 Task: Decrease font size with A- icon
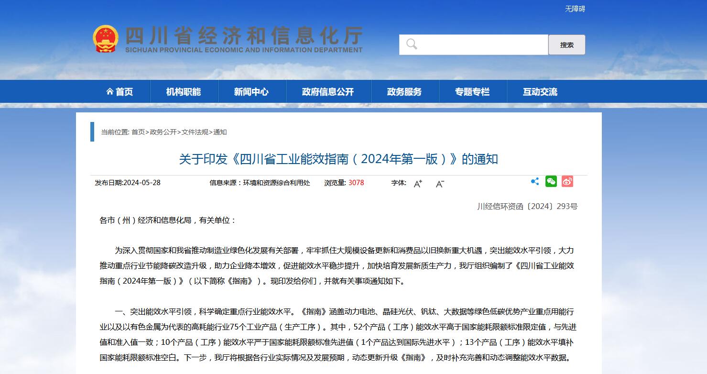click(x=440, y=183)
